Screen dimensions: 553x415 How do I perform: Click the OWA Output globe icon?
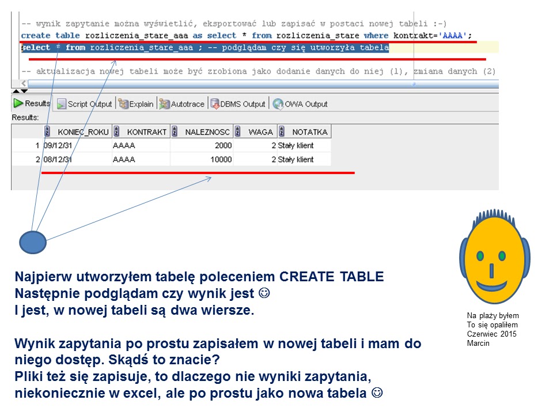coord(277,104)
